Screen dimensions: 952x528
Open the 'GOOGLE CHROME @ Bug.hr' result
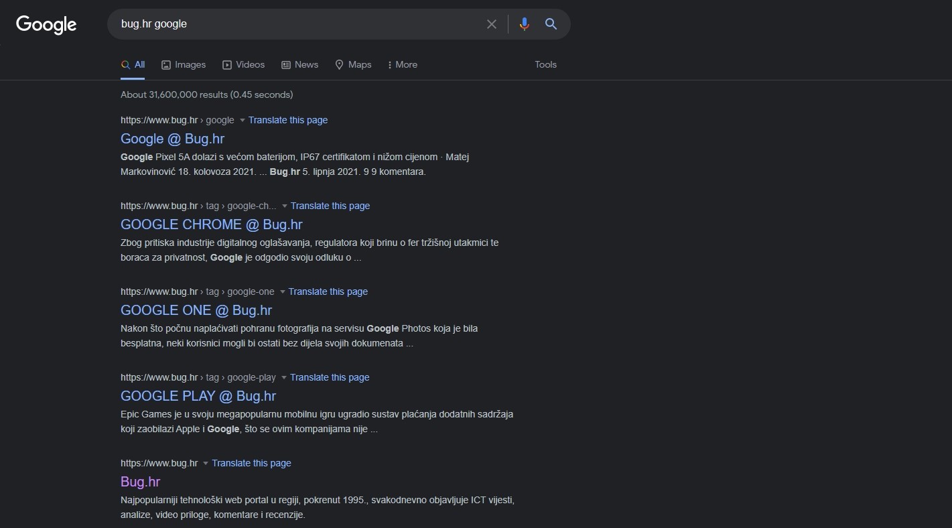(212, 224)
